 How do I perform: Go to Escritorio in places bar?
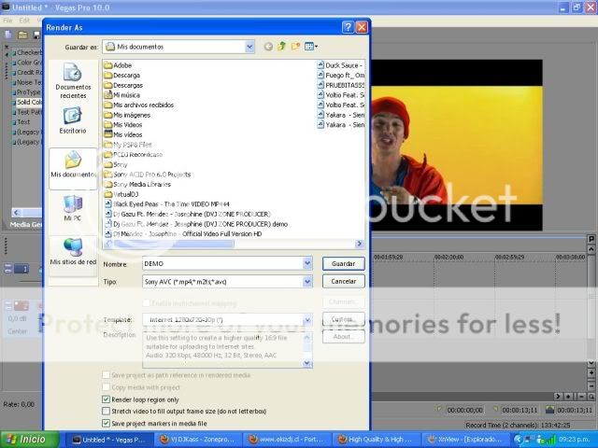coord(73,120)
